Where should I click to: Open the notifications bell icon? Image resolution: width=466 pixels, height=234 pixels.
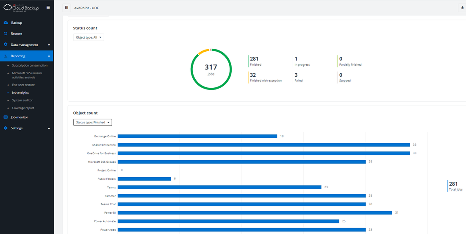pyautogui.click(x=462, y=8)
